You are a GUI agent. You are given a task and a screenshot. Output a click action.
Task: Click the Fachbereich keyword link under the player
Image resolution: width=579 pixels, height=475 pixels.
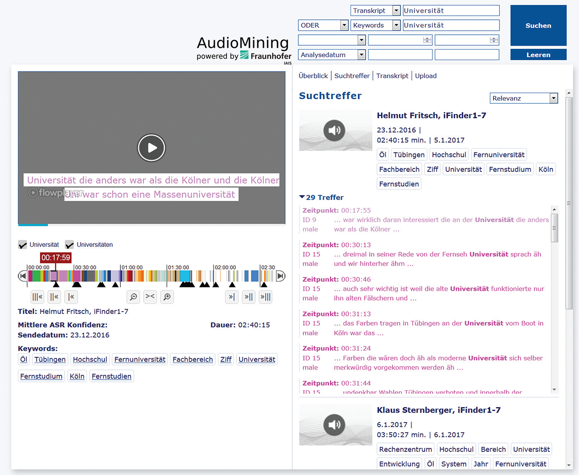pyautogui.click(x=193, y=359)
